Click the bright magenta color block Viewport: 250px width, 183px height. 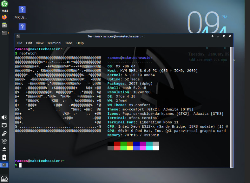143,148
